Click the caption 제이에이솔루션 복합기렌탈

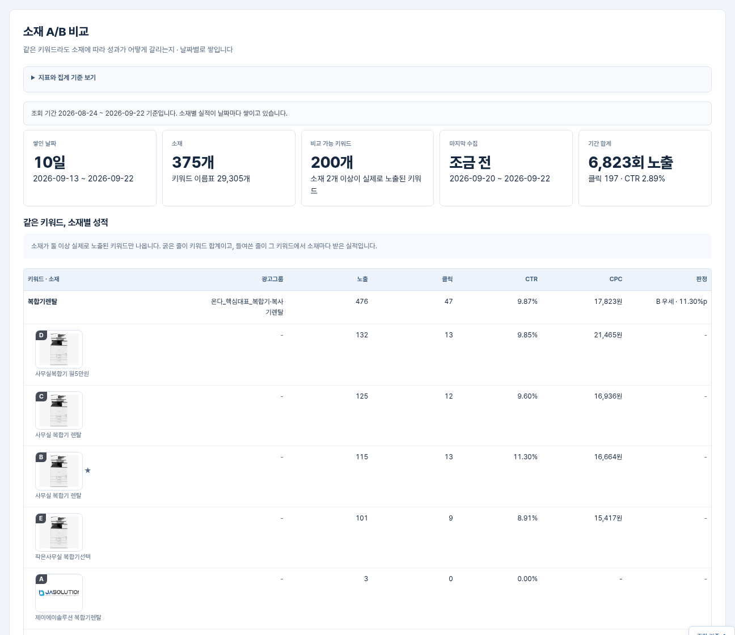[68, 617]
